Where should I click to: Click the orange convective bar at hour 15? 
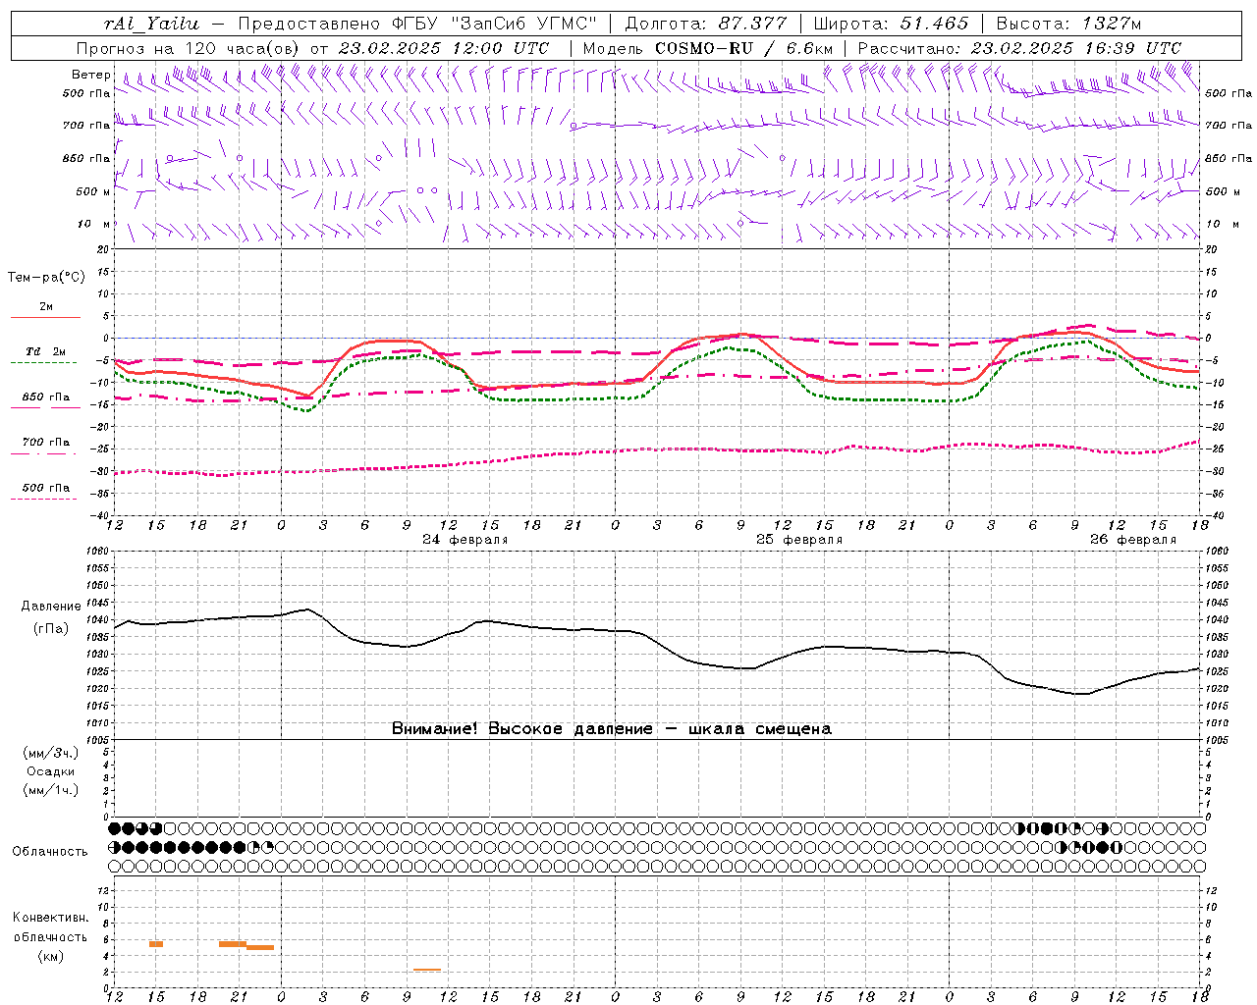pyautogui.click(x=156, y=944)
